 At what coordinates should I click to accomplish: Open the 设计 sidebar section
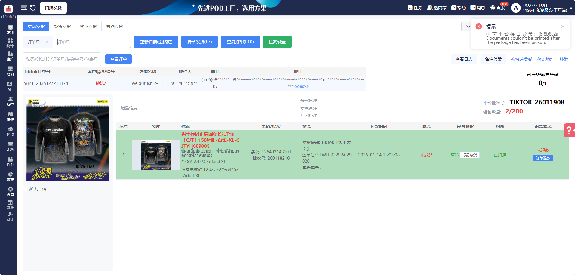pyautogui.click(x=10, y=216)
